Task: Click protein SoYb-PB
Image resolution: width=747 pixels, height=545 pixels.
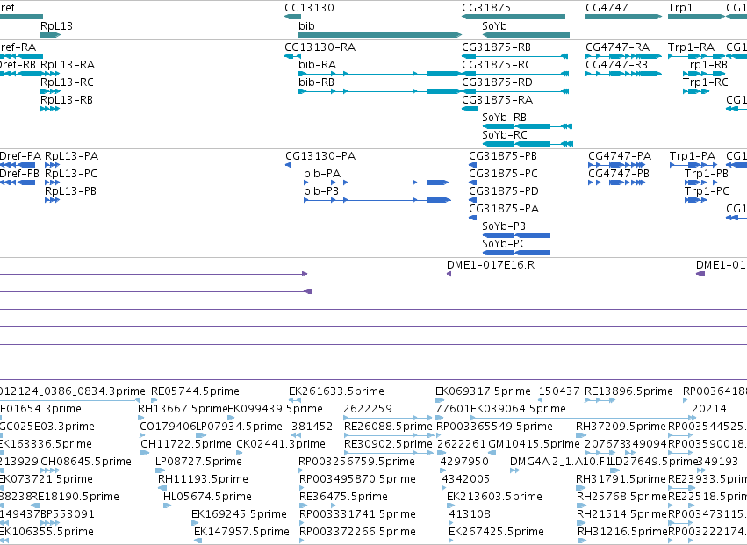Action: point(504,226)
